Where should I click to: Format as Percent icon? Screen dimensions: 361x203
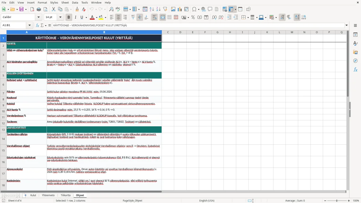(x=193, y=17)
